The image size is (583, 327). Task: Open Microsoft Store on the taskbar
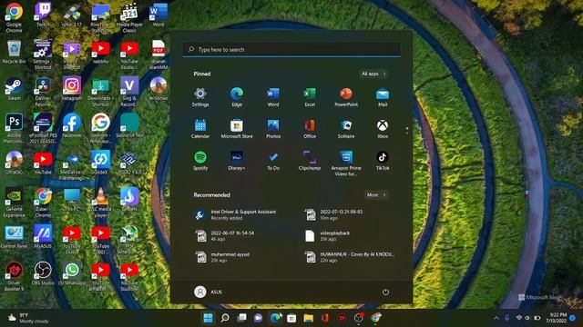pos(291,318)
